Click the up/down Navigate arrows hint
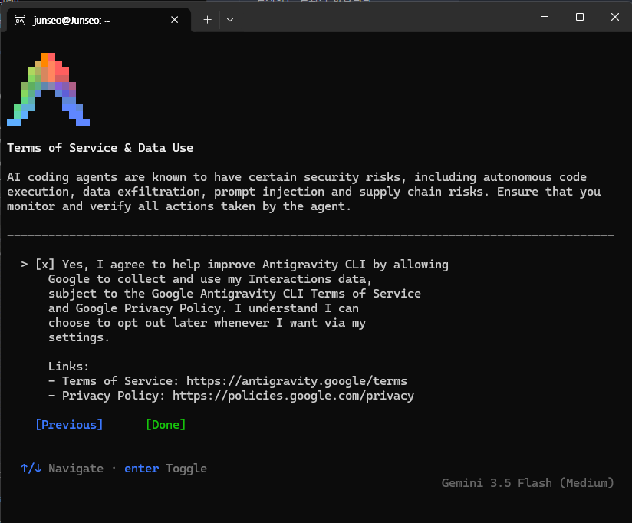Viewport: 632px width, 523px height. (x=62, y=469)
